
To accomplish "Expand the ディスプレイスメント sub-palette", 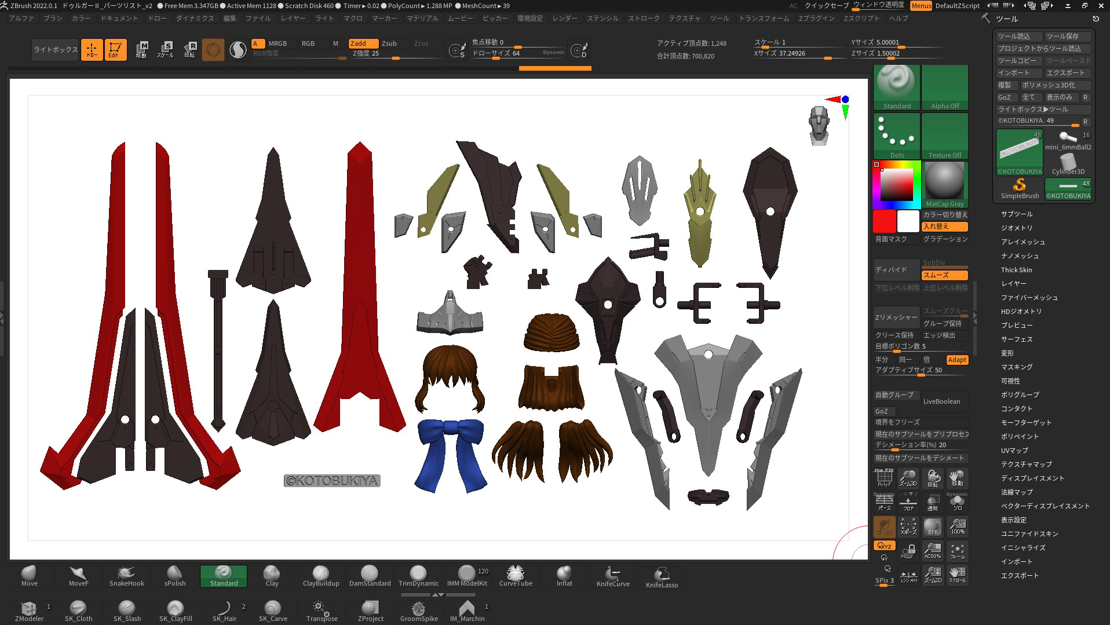I will click(x=1032, y=478).
